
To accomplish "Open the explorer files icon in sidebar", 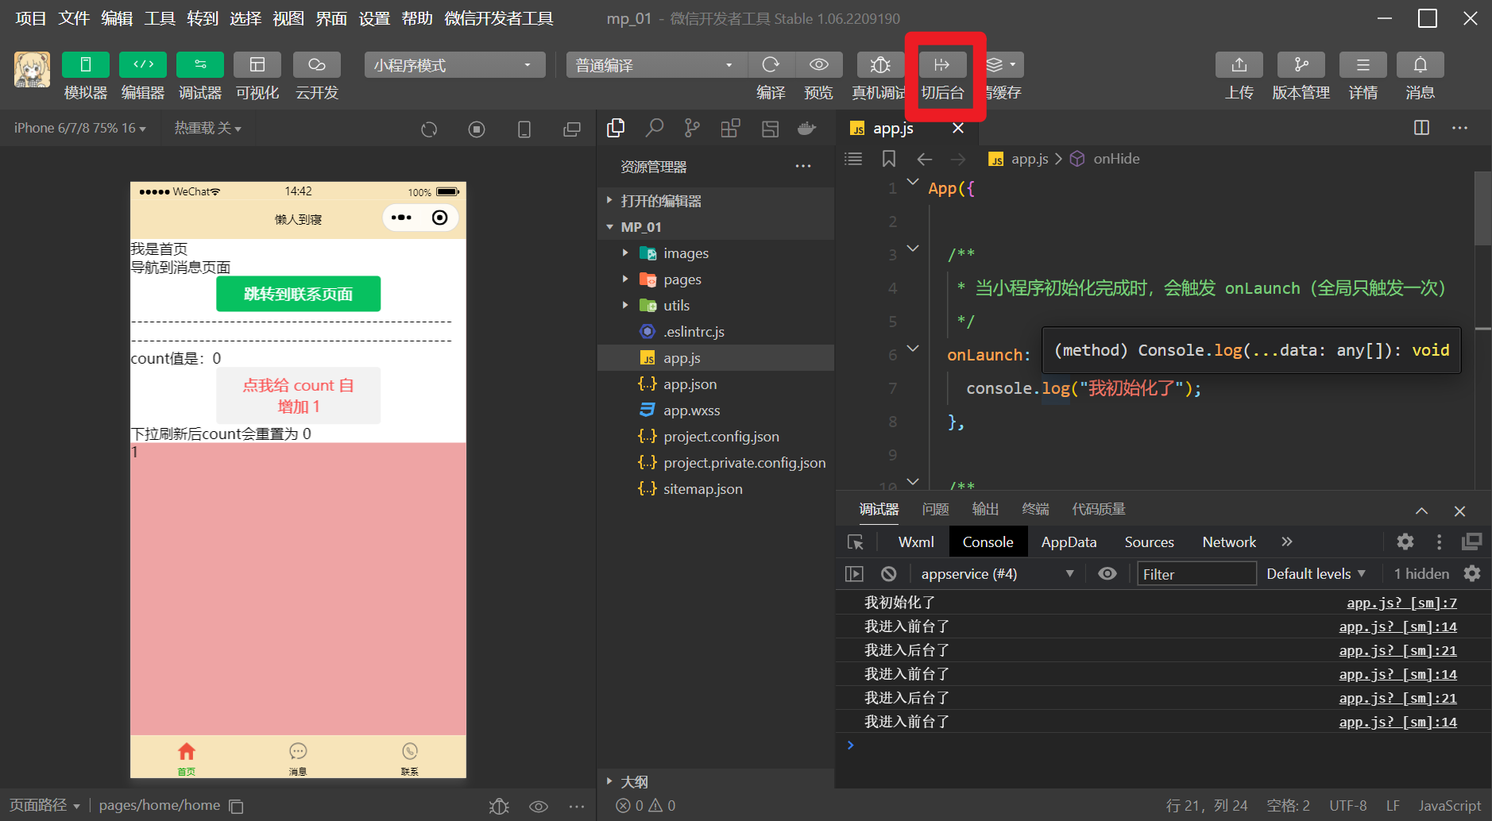I will pos(616,128).
